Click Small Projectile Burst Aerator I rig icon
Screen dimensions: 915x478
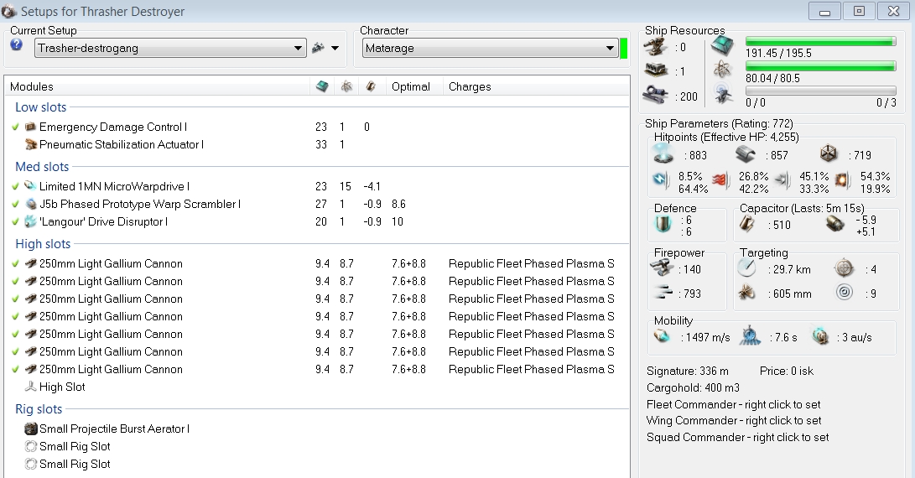coord(30,429)
